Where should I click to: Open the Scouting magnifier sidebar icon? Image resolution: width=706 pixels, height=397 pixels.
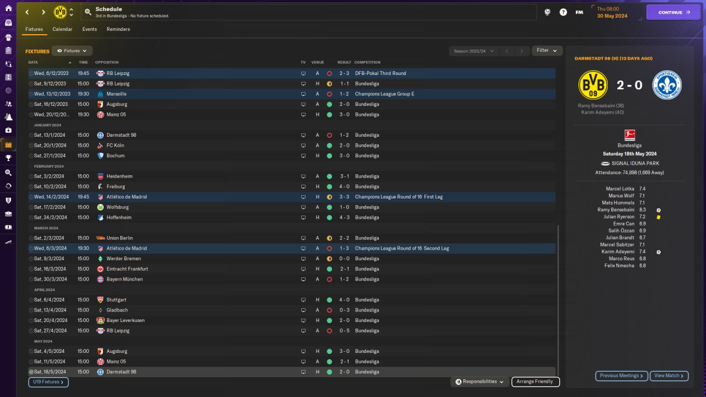tap(8, 173)
